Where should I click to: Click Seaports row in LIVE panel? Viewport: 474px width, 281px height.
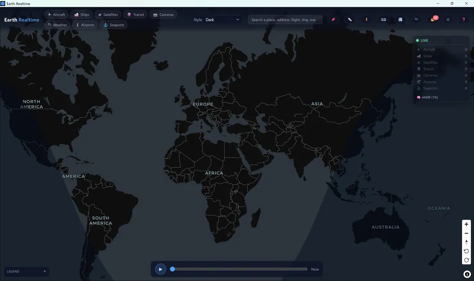click(442, 88)
